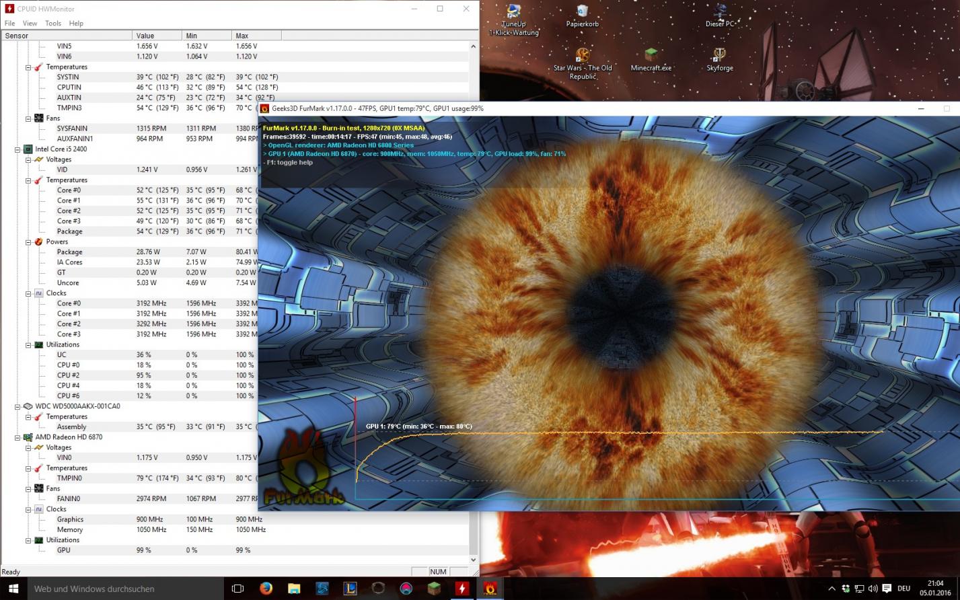Show hidden system tray icons chevron
Viewport: 960px width, 600px height.
point(832,589)
